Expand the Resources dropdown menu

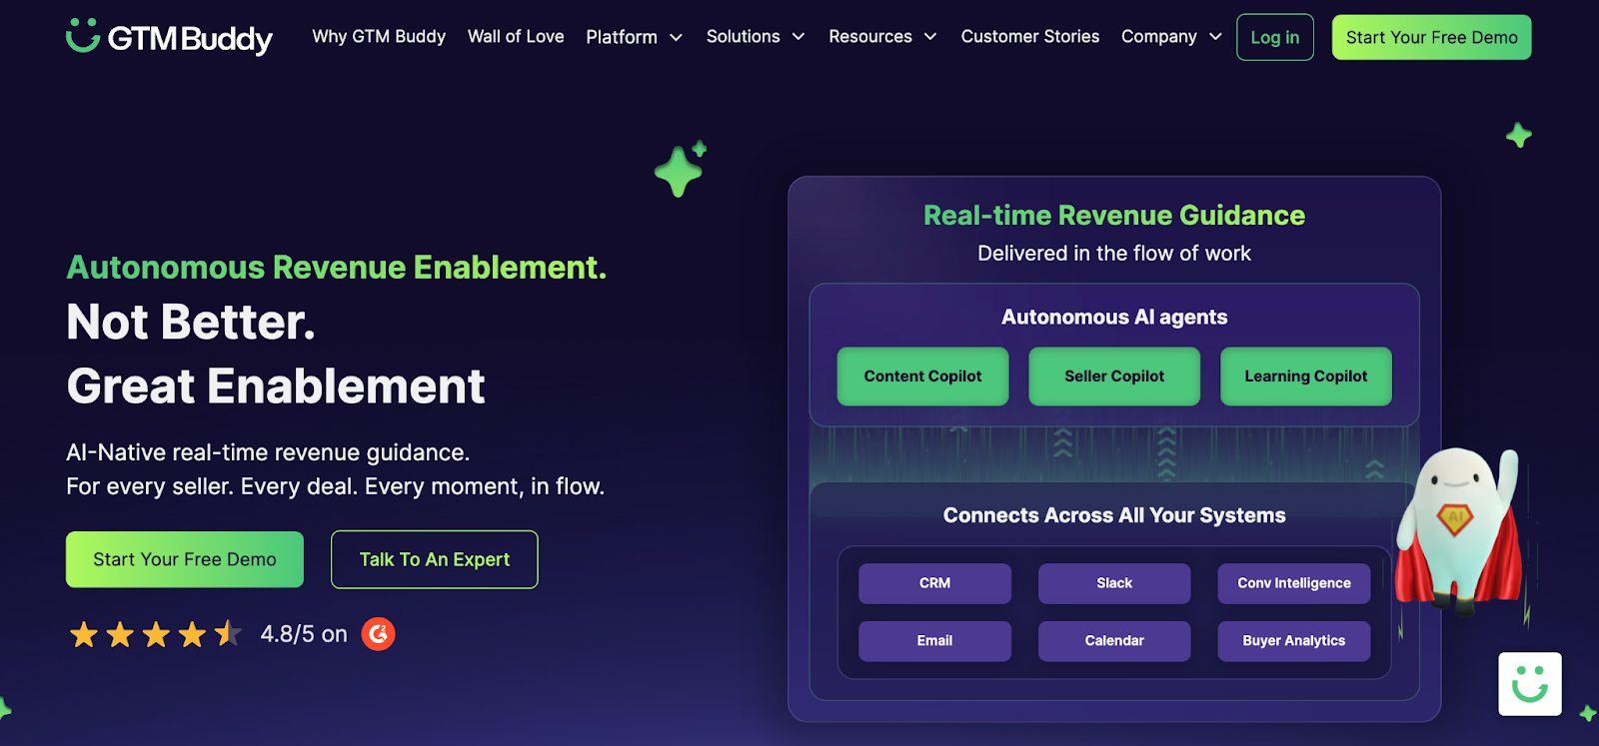[x=882, y=37]
